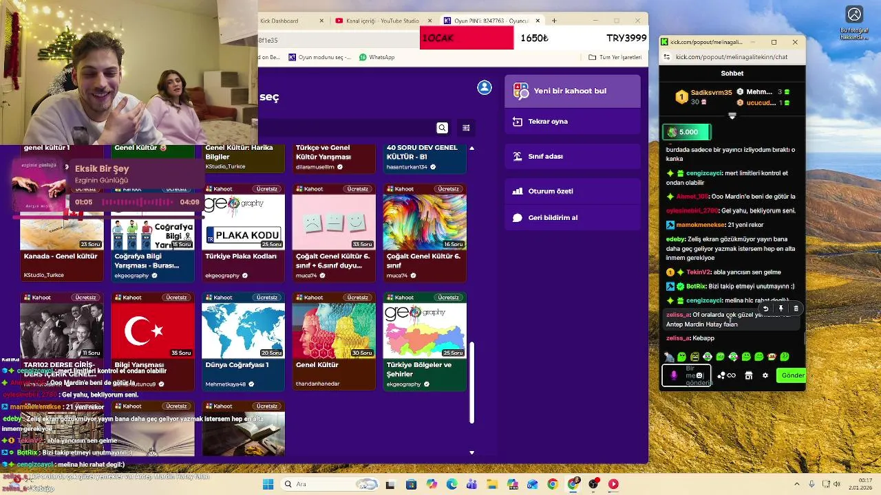Show hidden system tray icons chevron
881x495 pixels.
[797, 484]
